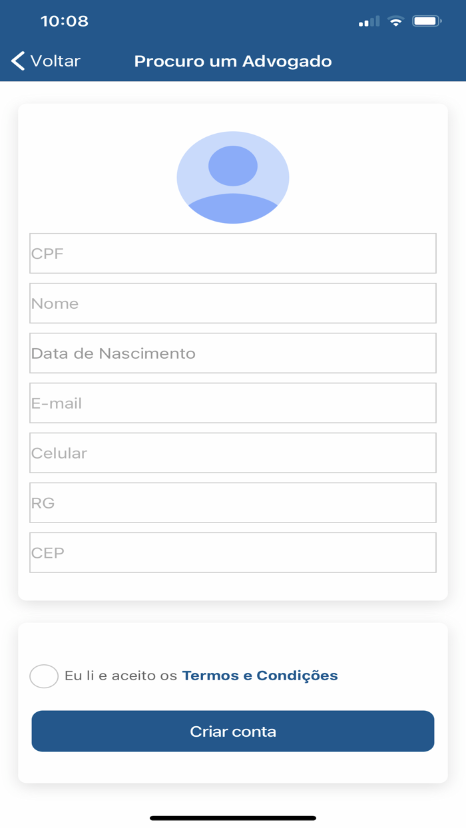
Task: Tap the cellular signal bars
Action: 369,22
